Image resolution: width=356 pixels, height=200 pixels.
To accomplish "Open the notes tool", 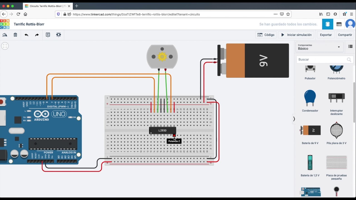I will pos(48,35).
